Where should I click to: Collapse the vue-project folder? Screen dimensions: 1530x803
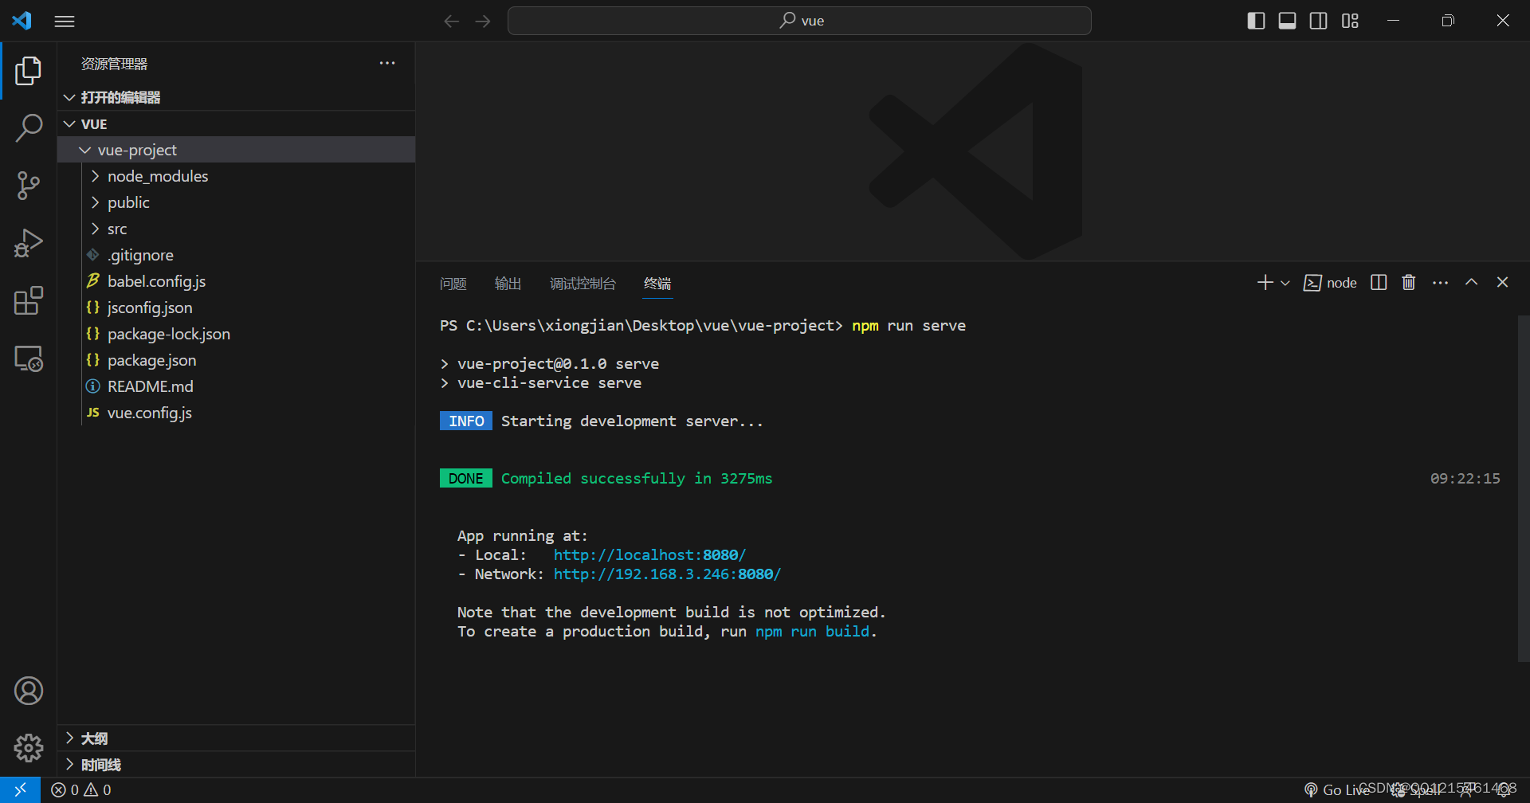(x=237, y=150)
